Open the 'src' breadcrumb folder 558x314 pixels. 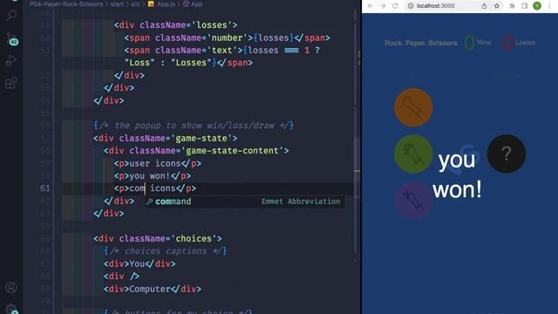pyautogui.click(x=135, y=4)
